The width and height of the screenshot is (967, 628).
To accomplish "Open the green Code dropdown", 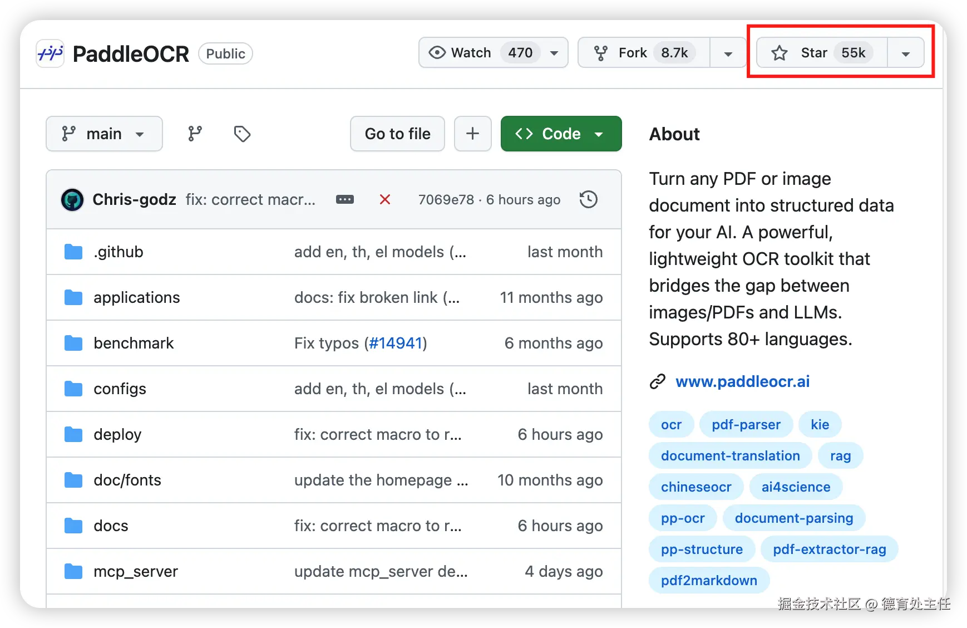I will [x=561, y=134].
